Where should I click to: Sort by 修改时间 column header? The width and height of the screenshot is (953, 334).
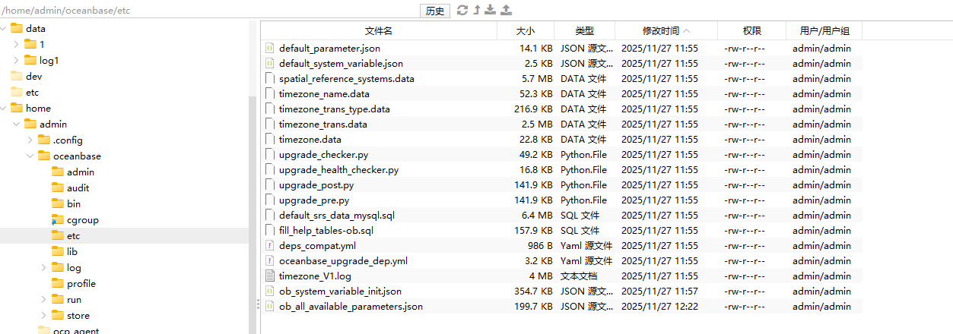[x=666, y=31]
